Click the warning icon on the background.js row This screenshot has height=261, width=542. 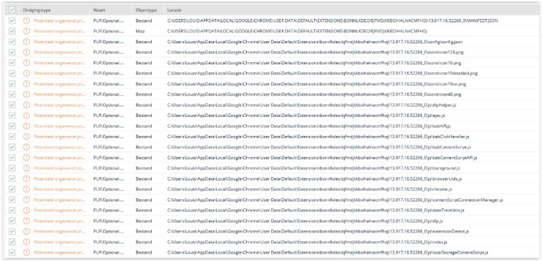click(26, 168)
